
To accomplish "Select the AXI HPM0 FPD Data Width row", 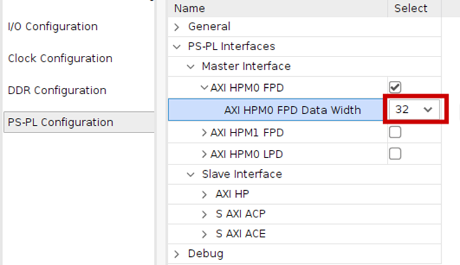I will click(x=292, y=110).
